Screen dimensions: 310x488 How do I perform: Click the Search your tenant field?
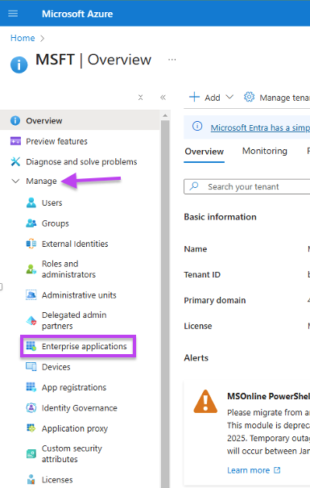[247, 187]
